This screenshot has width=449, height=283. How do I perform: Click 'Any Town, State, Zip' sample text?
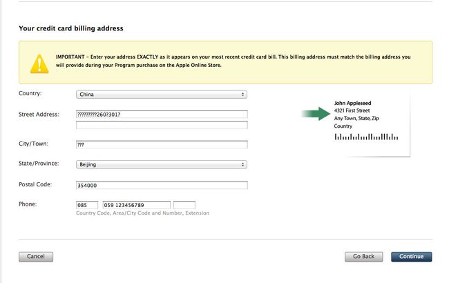pyautogui.click(x=356, y=118)
